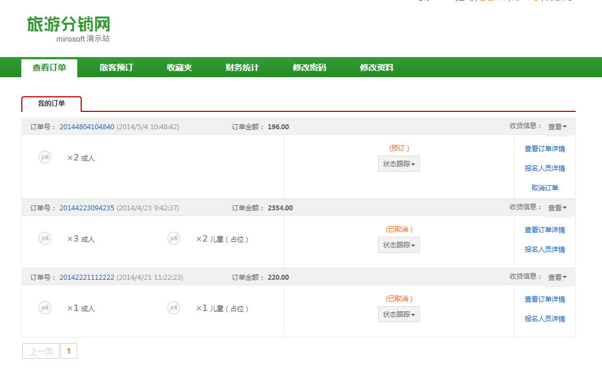The height and width of the screenshot is (371, 602).
Task: Click the thumbnail icon beside ×1 成人
Action: 45,308
